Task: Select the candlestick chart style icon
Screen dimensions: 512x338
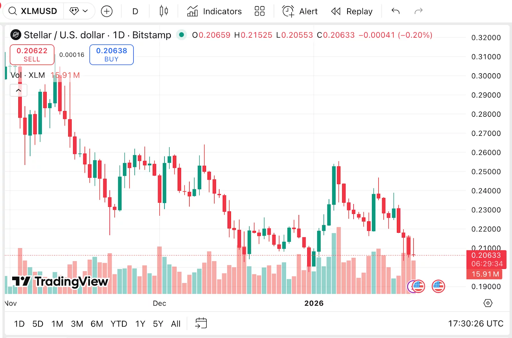Action: tap(164, 11)
